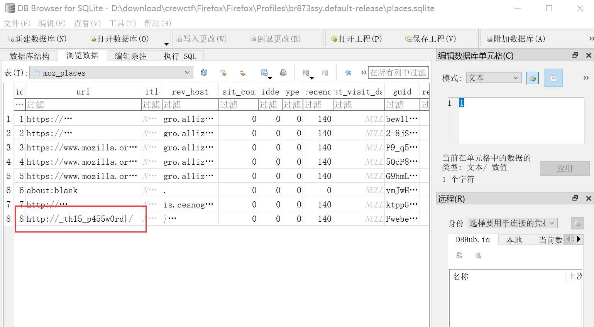The image size is (594, 327).
Task: Expand main toolbar overflow chevron
Action: (591, 39)
